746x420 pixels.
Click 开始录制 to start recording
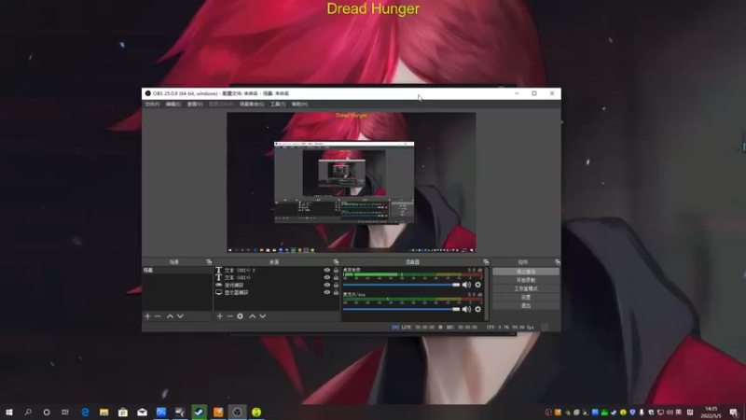tap(526, 280)
